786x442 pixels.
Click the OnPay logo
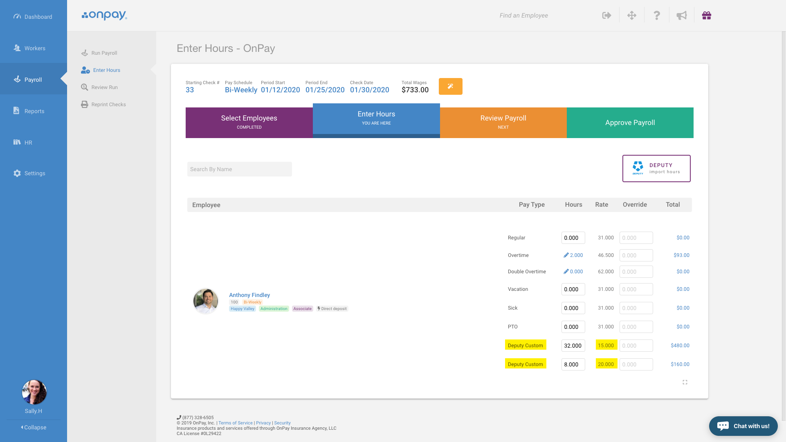click(x=104, y=16)
